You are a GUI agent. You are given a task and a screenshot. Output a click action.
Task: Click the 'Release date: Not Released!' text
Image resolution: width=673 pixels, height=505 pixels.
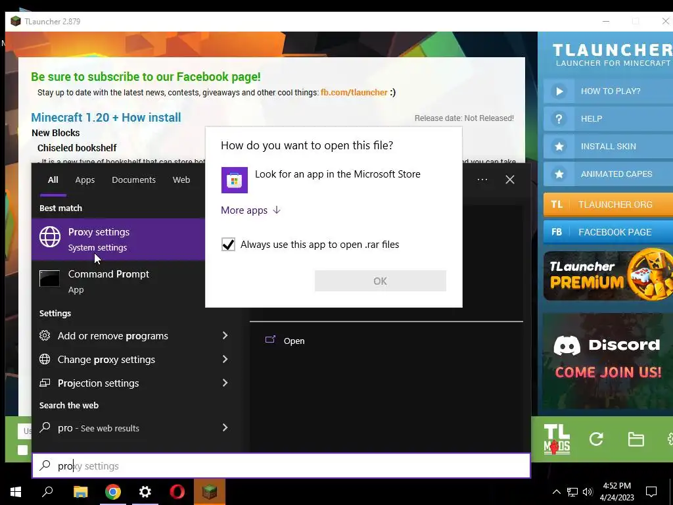point(464,118)
